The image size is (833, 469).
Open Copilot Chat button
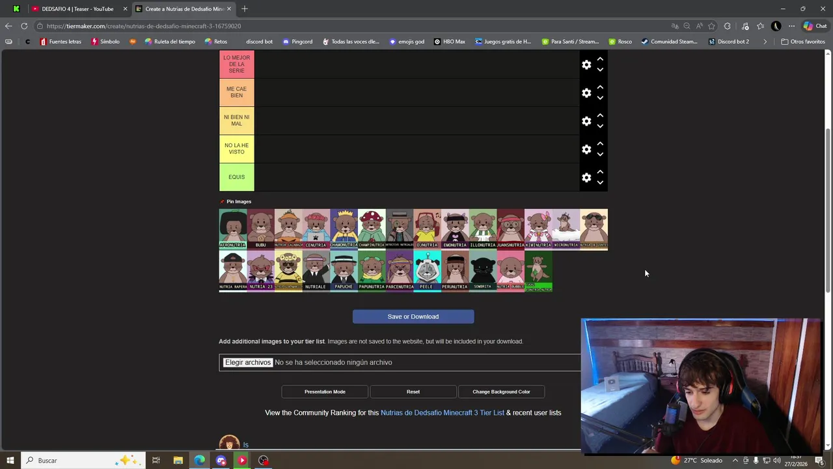(x=814, y=26)
